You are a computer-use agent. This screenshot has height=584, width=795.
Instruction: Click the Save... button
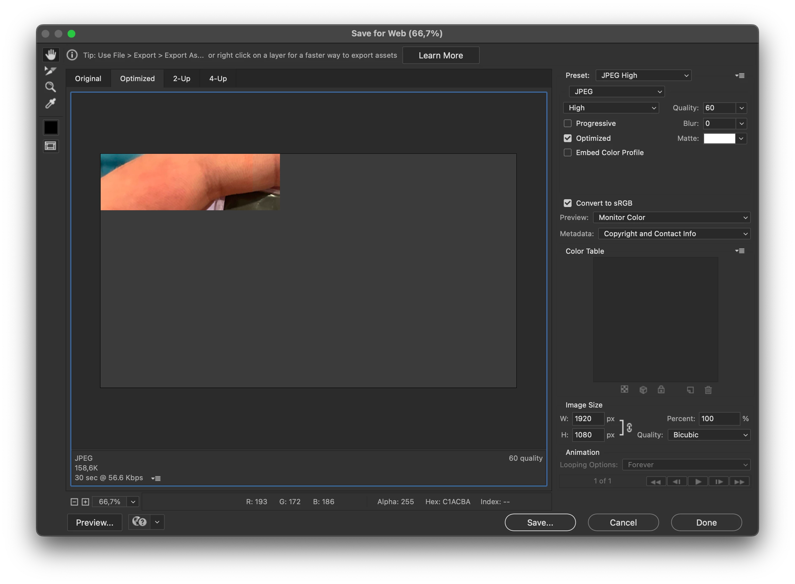point(540,522)
